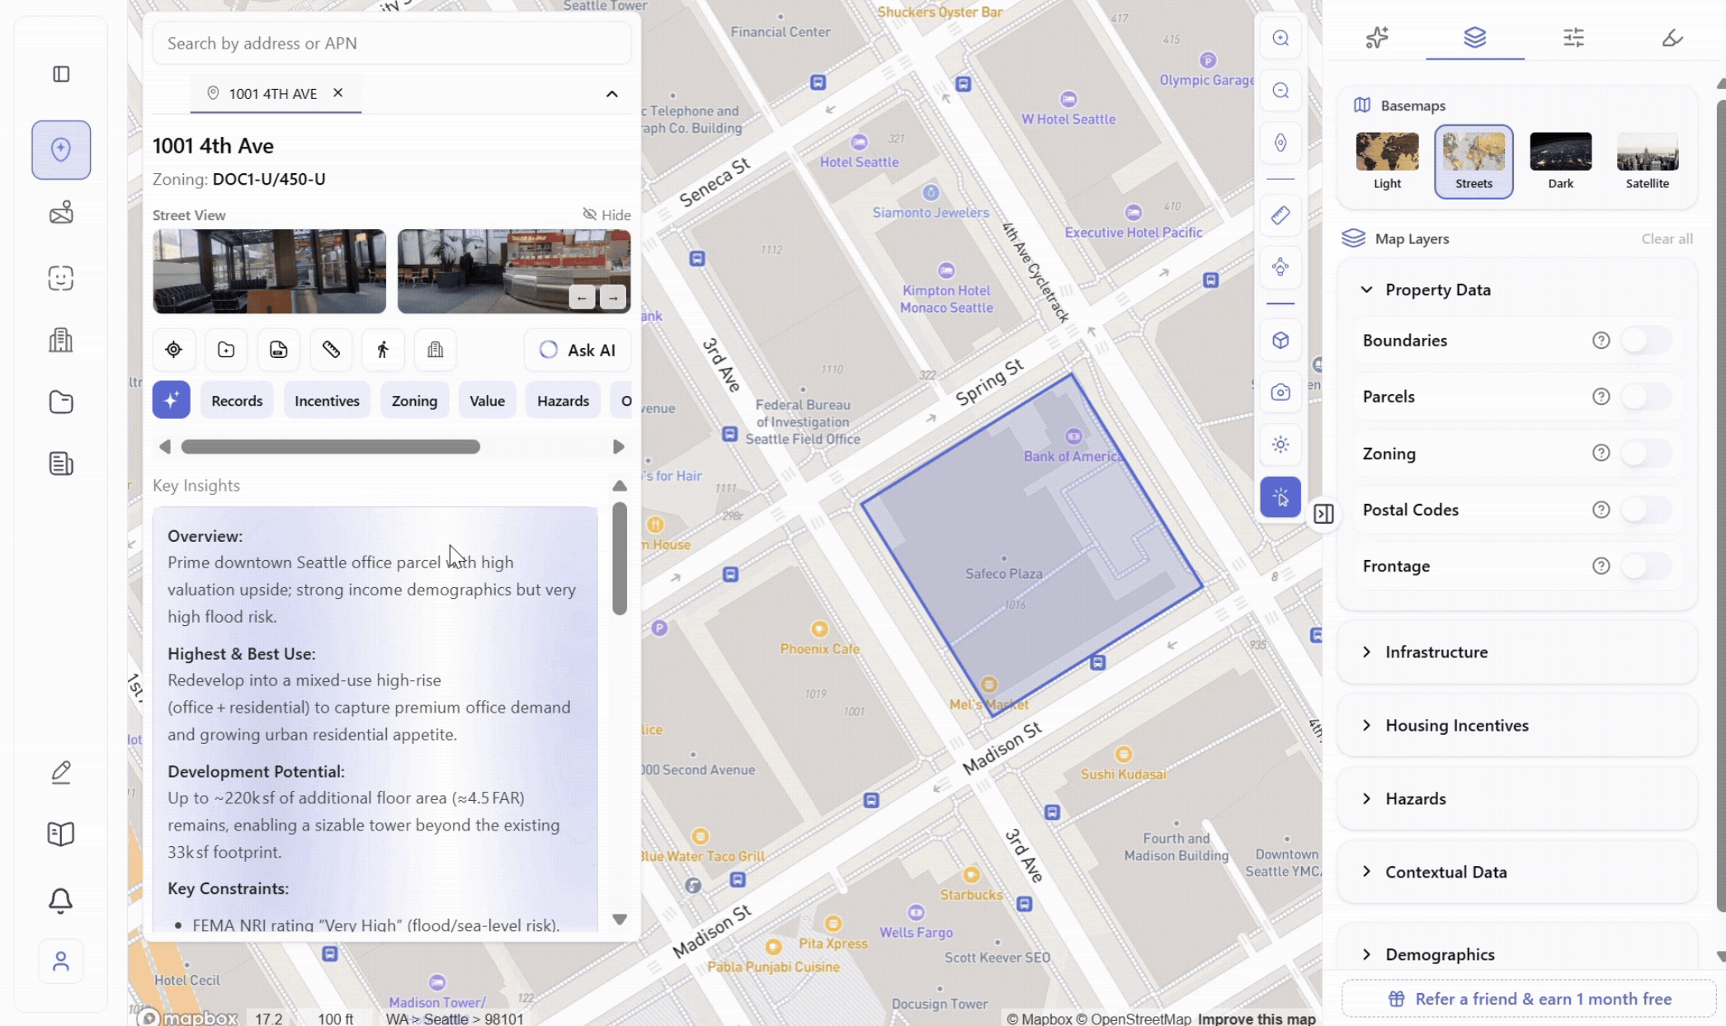Expand the Housing Incentives section

[1516, 725]
